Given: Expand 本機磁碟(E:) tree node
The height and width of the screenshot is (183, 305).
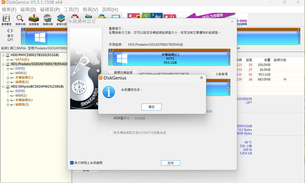Looking at the screenshot, I should (8, 100).
